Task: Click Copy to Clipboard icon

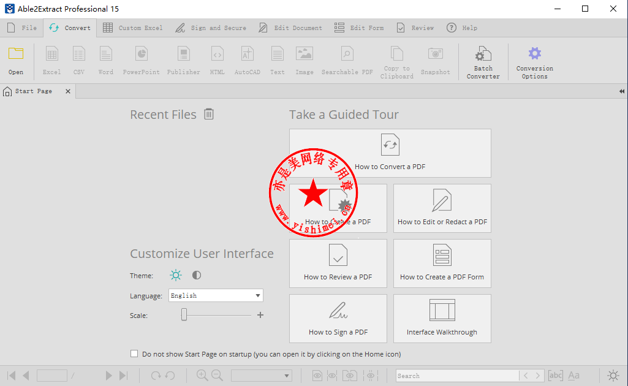Action: (397, 54)
